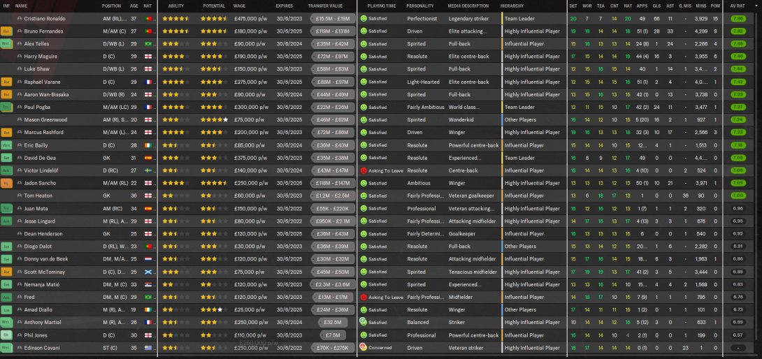Sort by the AGE column header

click(134, 6)
